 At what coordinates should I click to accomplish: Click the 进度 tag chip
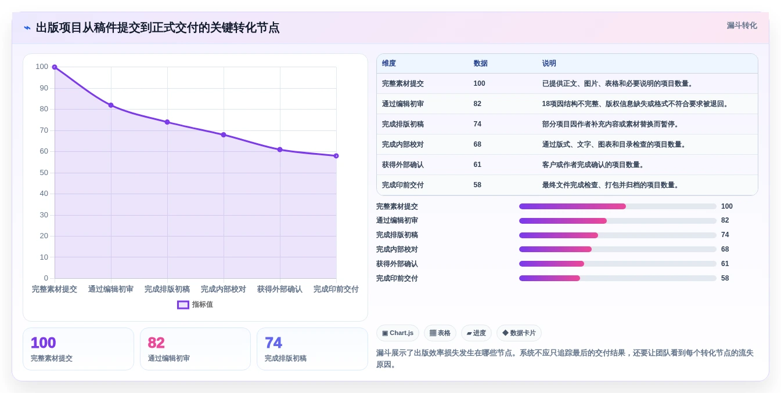(x=476, y=333)
